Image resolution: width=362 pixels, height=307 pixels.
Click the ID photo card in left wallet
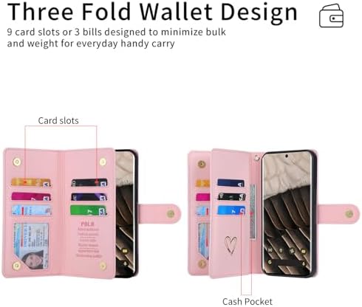[x=31, y=246]
